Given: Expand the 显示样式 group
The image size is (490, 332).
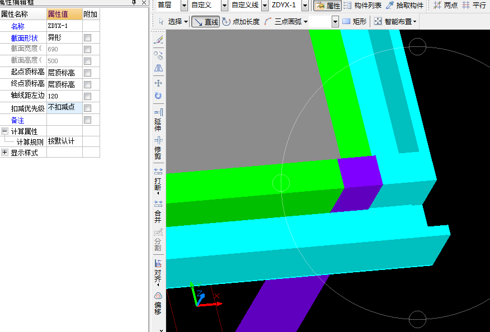Looking at the screenshot, I should (4, 152).
